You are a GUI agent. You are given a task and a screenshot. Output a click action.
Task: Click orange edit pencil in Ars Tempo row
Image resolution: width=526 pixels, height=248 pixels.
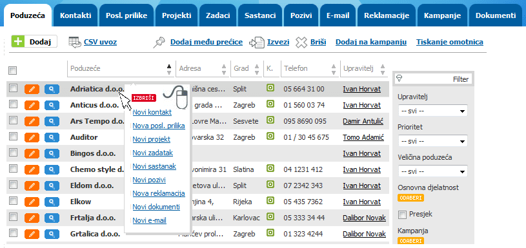pos(32,122)
